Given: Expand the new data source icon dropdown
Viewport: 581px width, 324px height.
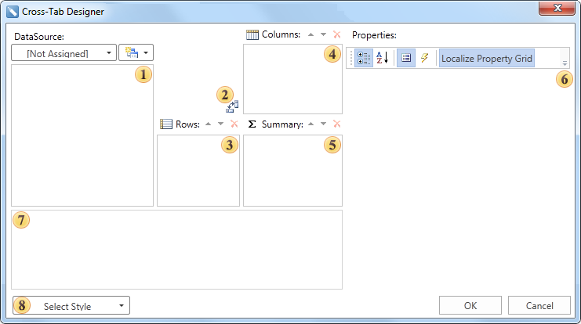Looking at the screenshot, I should [136, 53].
